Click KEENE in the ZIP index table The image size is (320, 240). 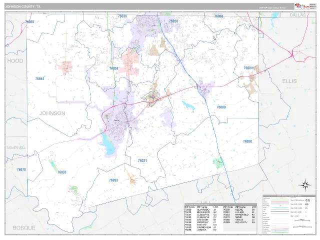[239, 210]
